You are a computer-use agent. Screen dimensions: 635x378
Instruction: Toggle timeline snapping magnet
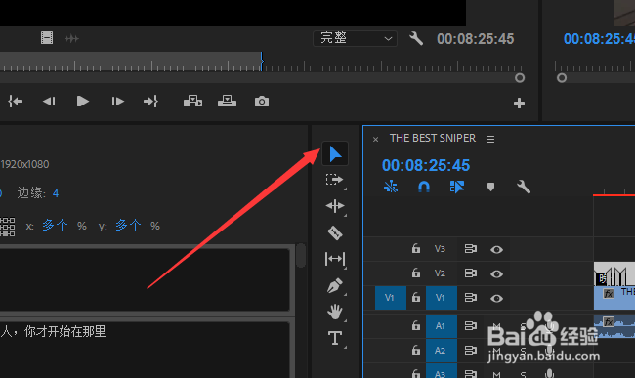click(x=424, y=187)
